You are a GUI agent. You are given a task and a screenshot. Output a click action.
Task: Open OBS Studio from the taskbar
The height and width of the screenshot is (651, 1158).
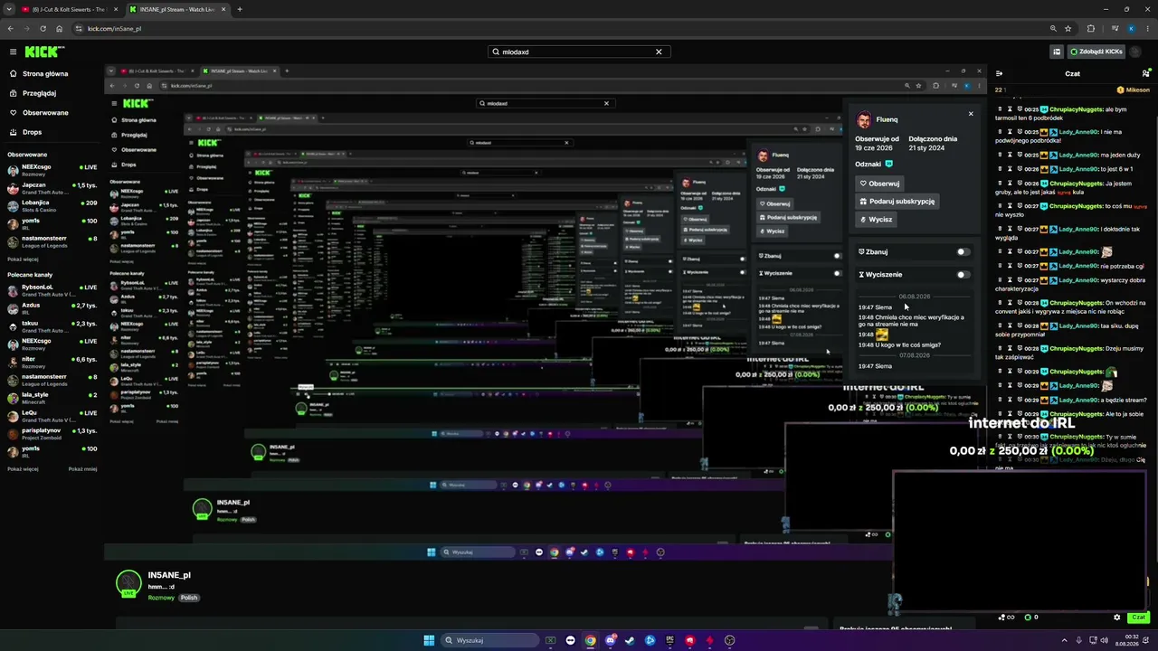[x=729, y=640]
